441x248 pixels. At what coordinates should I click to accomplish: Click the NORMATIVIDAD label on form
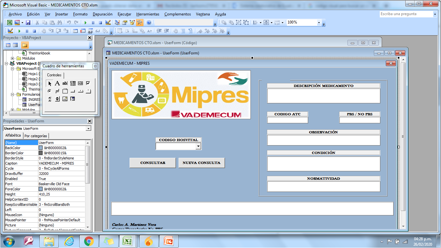pyautogui.click(x=324, y=178)
